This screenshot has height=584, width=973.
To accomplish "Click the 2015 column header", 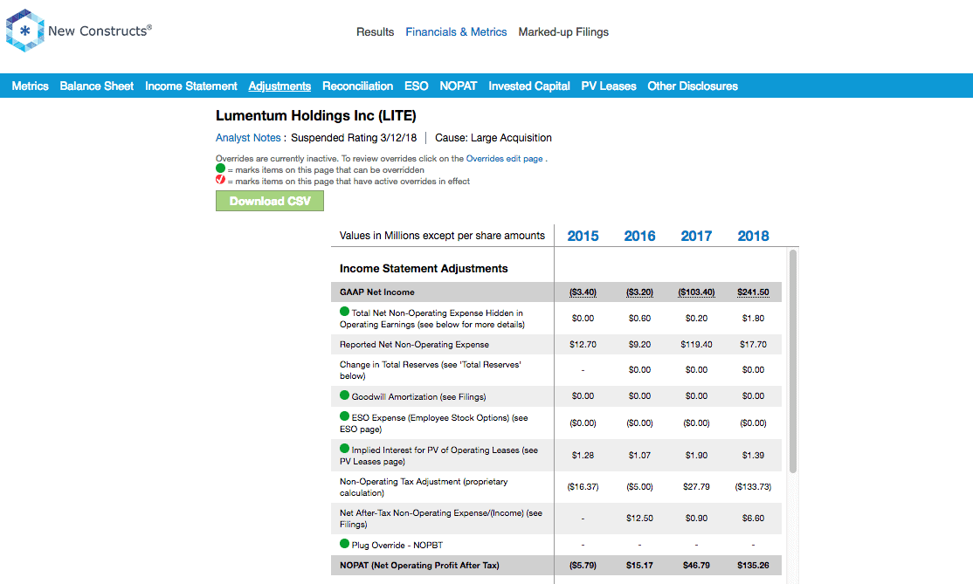I will click(583, 237).
